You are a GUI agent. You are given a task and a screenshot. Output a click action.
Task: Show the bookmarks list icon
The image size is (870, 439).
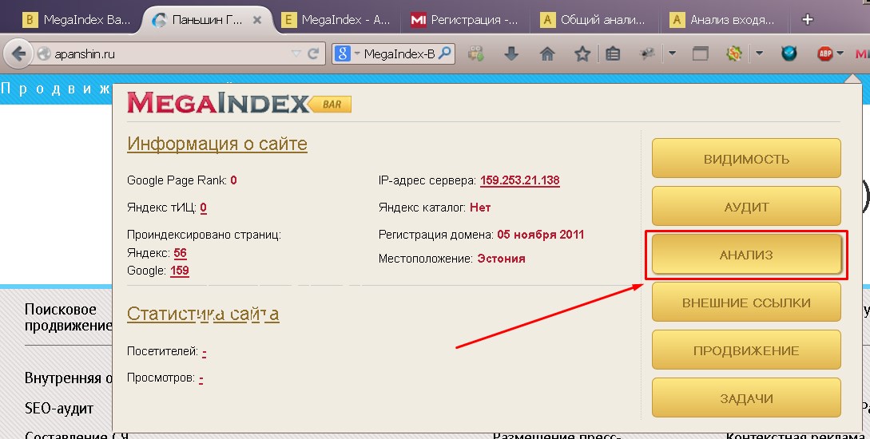[x=613, y=53]
